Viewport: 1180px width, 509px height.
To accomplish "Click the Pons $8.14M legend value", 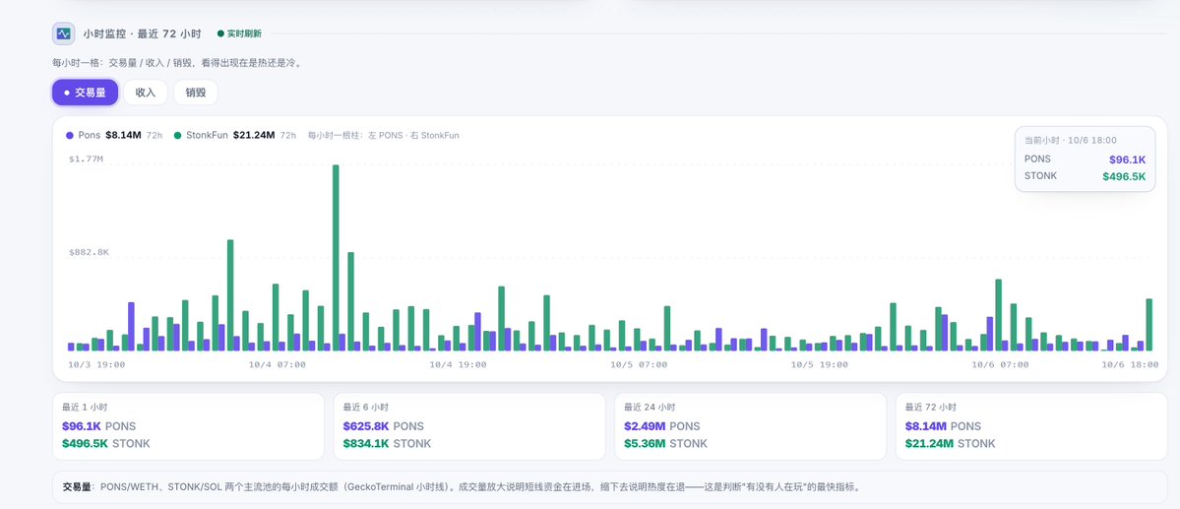I will coord(123,136).
